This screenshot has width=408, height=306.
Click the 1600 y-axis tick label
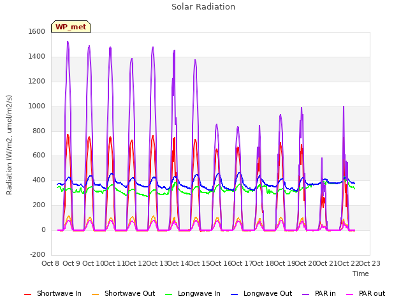tap(37, 31)
